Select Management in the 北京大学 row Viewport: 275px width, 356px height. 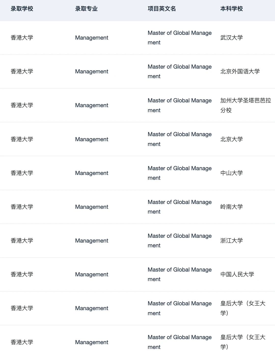92,139
